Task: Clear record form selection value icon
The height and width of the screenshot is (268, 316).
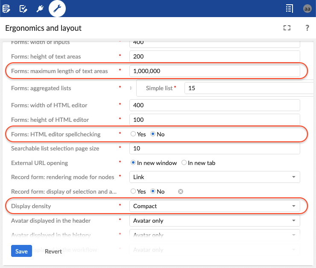Action: click(181, 191)
